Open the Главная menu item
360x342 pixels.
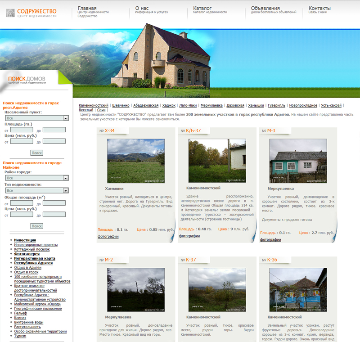coord(87,8)
